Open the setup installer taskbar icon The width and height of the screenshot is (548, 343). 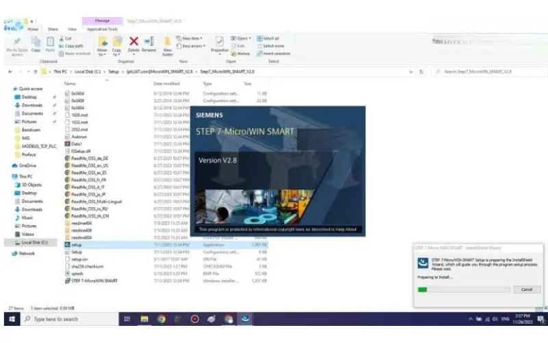pos(245,319)
